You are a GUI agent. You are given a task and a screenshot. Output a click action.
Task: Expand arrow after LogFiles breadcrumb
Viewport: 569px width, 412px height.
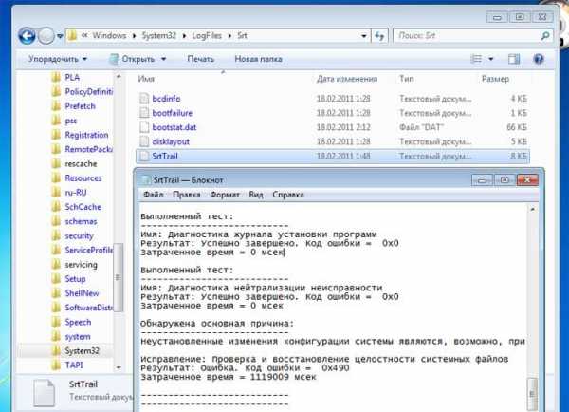click(229, 36)
